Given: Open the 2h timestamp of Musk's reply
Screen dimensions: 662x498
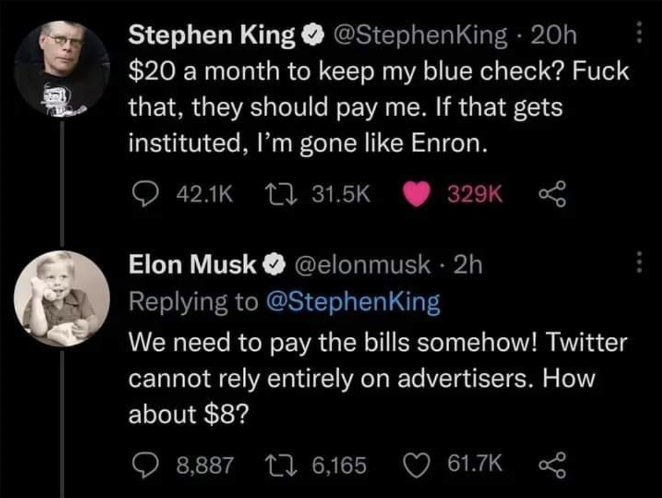Looking at the screenshot, I should [468, 265].
